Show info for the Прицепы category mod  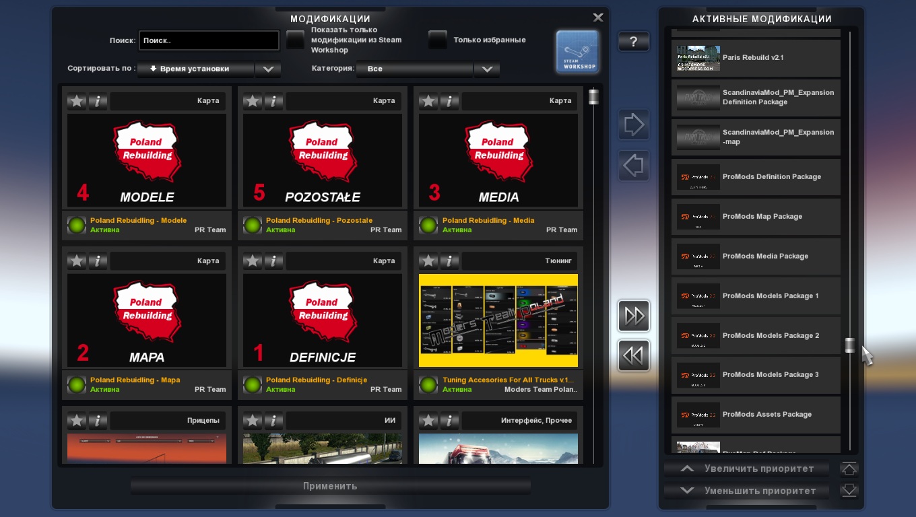pyautogui.click(x=98, y=421)
